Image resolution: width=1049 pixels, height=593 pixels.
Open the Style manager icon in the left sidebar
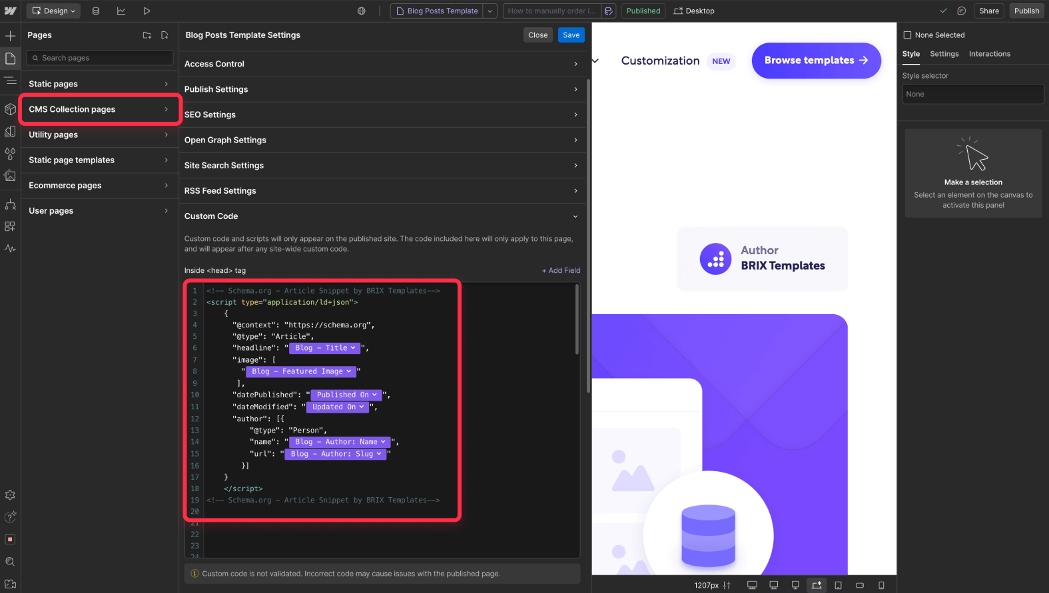(10, 132)
